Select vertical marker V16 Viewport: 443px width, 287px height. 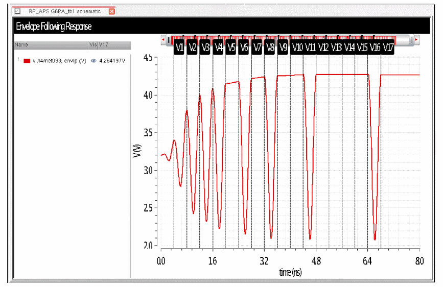point(375,47)
